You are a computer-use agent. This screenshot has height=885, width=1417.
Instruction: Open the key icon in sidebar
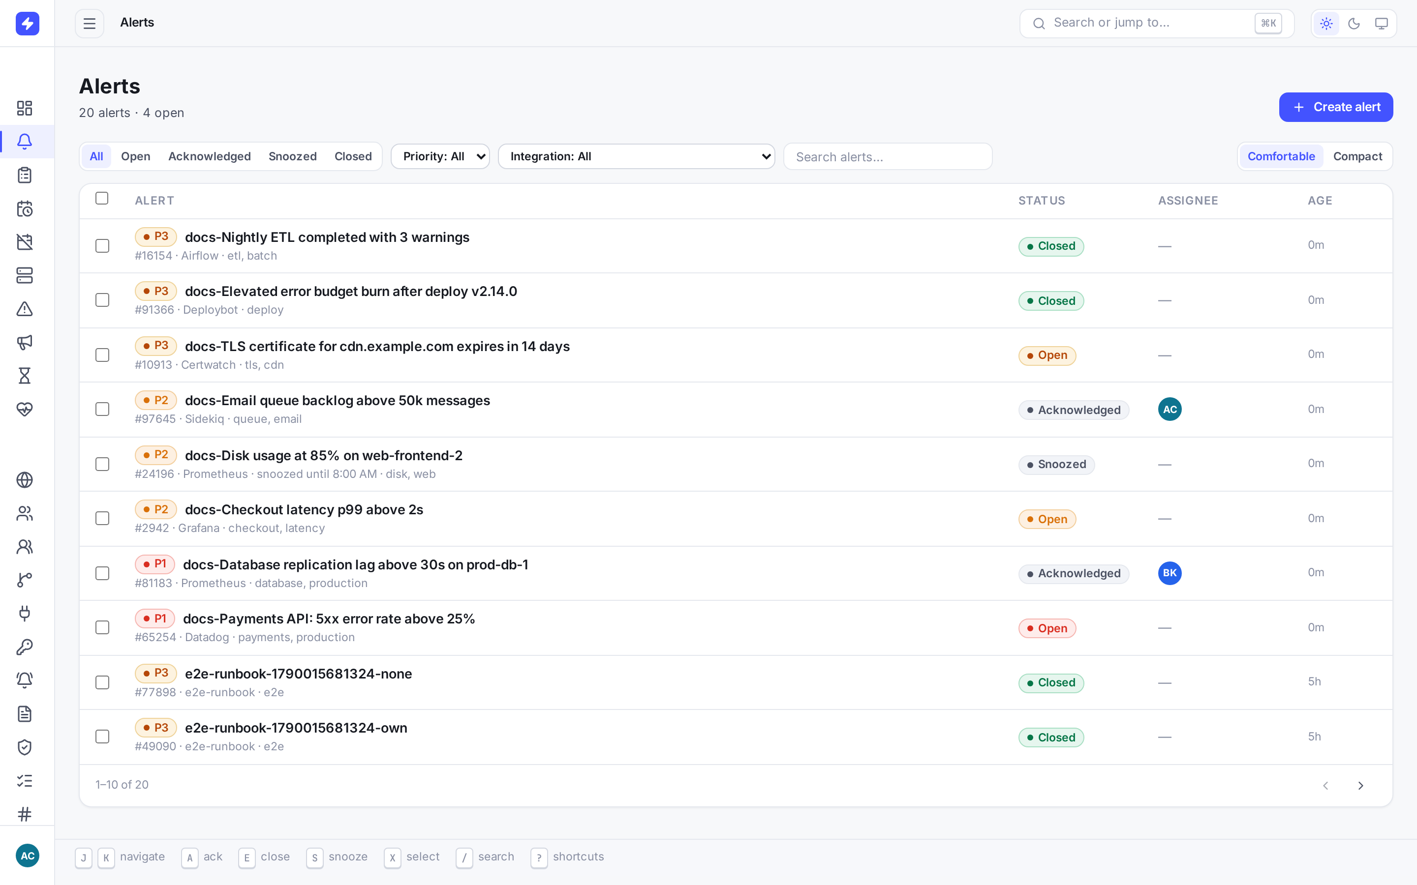[x=25, y=647]
